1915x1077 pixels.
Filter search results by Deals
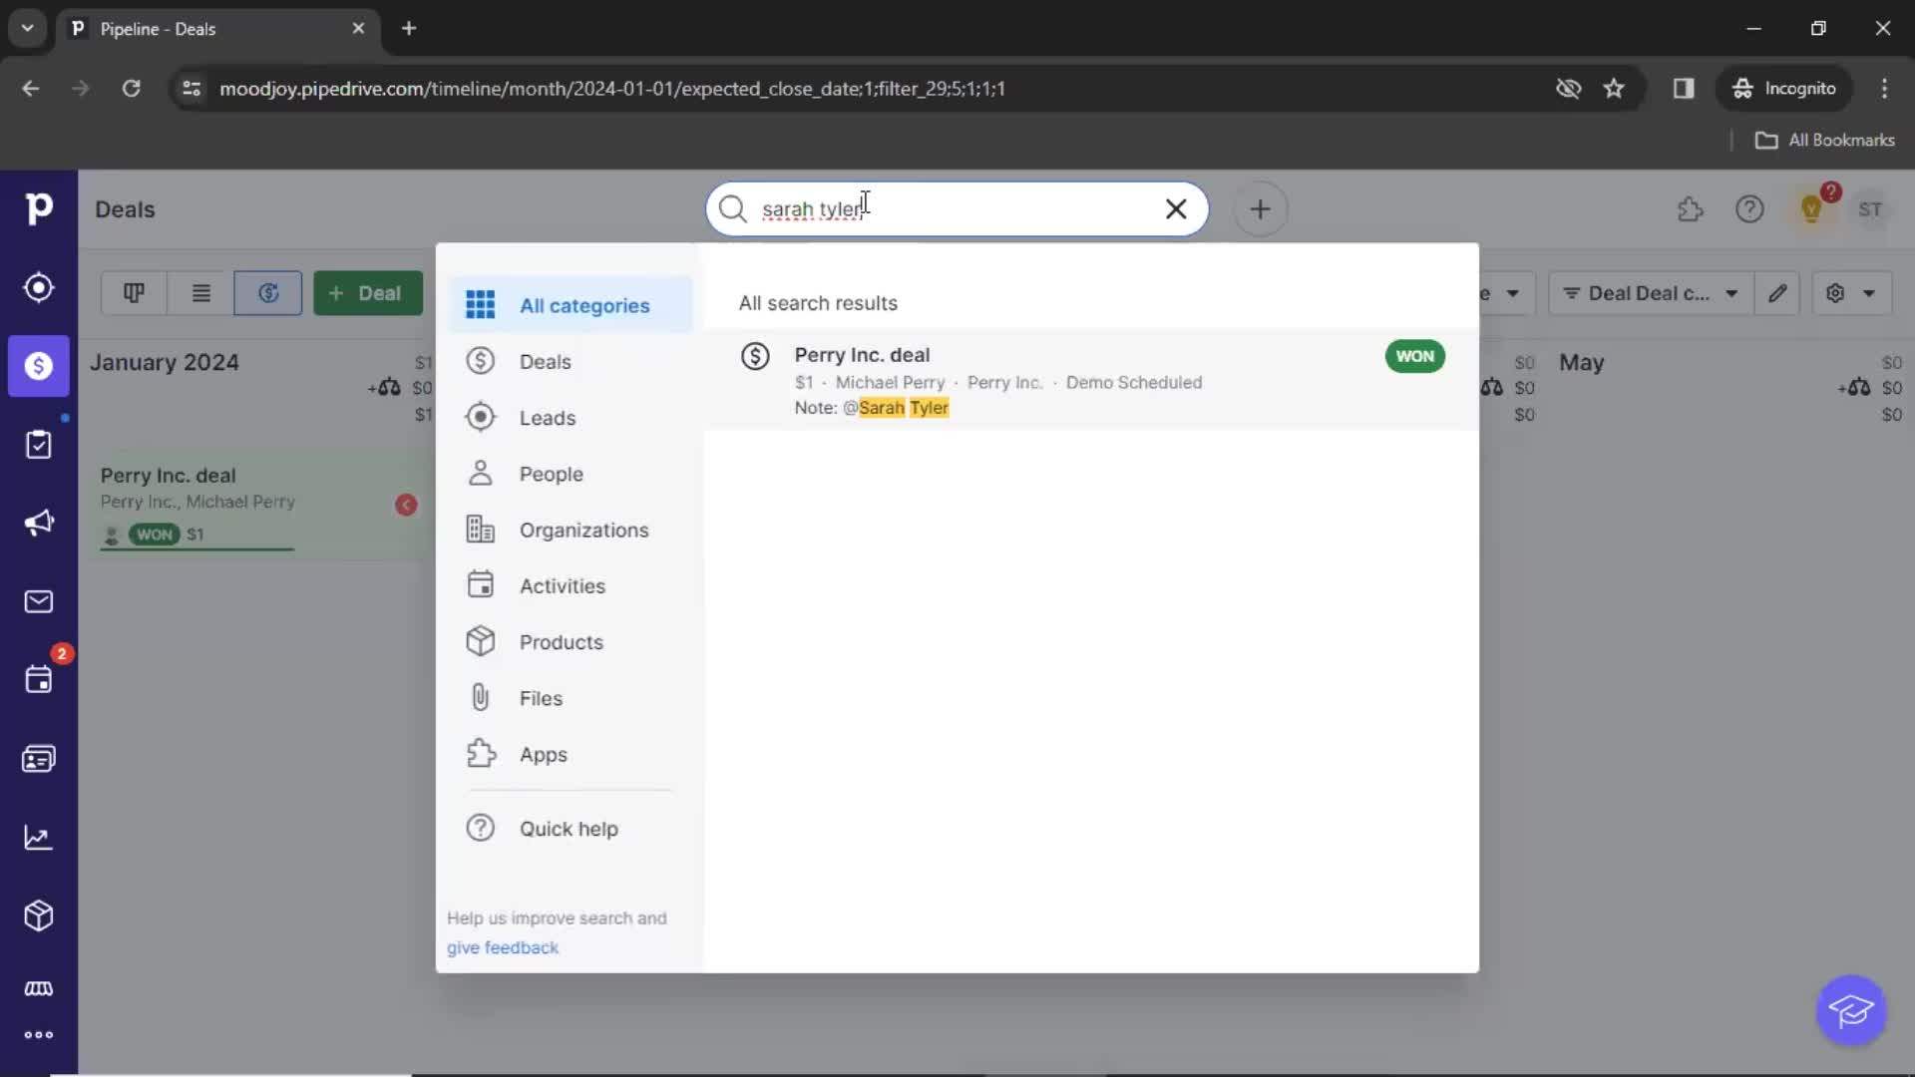pyautogui.click(x=571, y=361)
